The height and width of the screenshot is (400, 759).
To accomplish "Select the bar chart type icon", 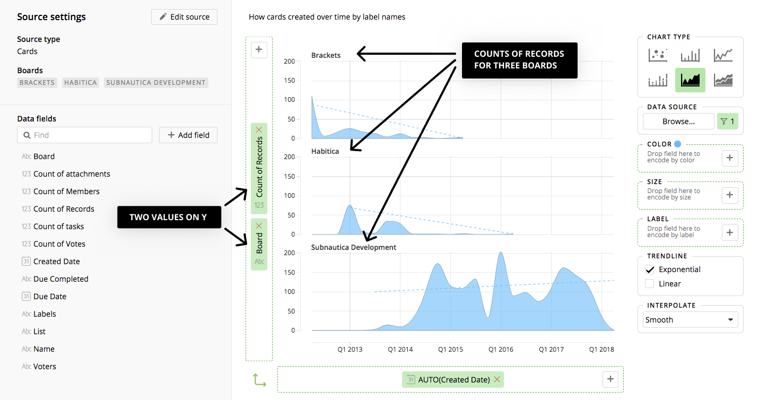I will [690, 55].
